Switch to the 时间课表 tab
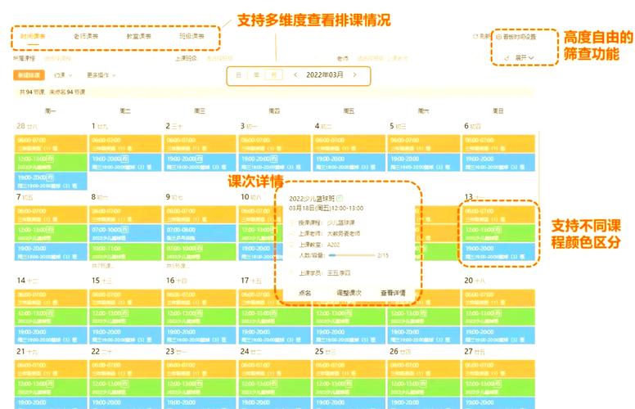This screenshot has height=409, width=635. 34,37
